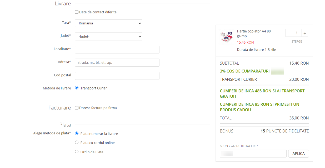Enable 'Doresc factura pe firma' checkbox
Screen dimensions: 325x168
[x=77, y=108]
